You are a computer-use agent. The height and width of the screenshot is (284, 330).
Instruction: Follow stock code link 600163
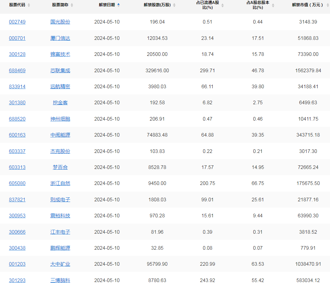point(17,135)
